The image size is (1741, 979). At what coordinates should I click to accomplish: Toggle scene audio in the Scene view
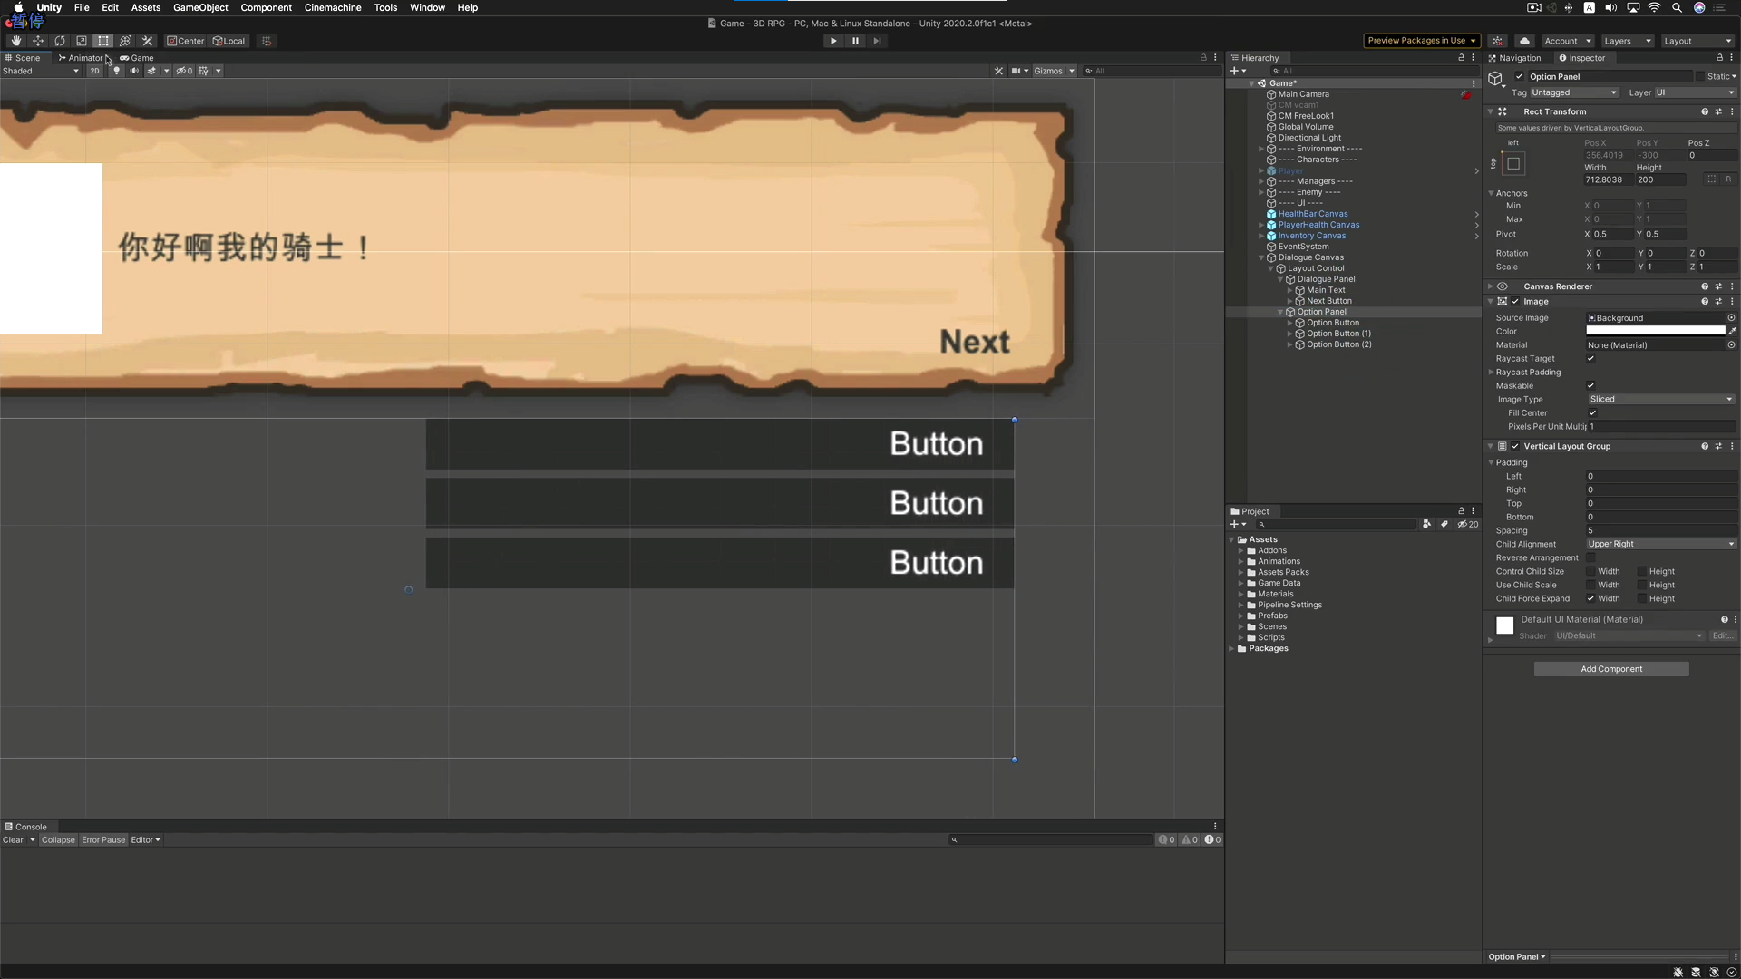click(133, 71)
